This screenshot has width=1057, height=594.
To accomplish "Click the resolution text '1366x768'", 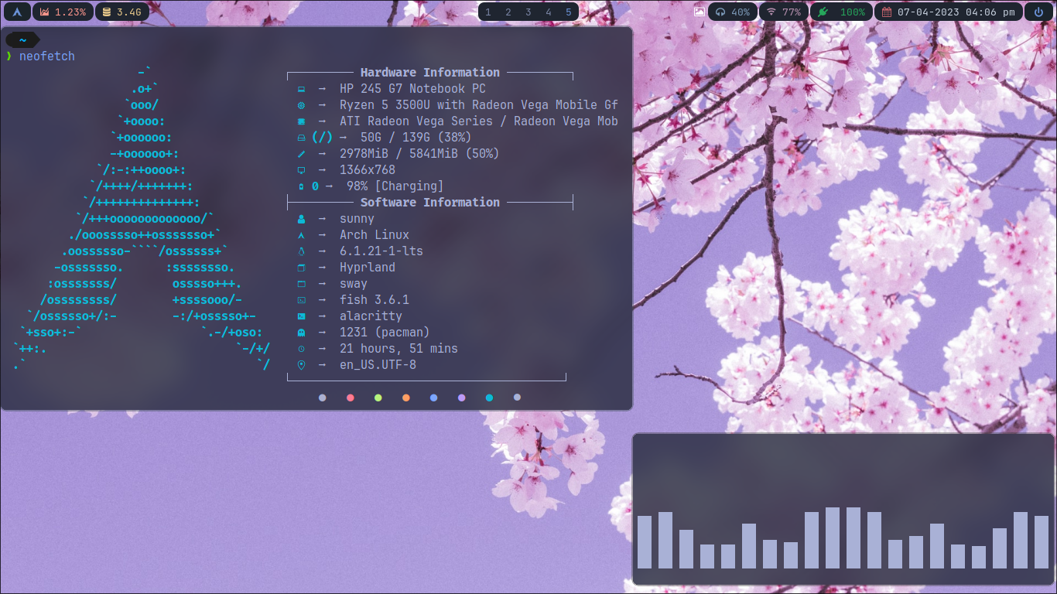I will coord(368,170).
